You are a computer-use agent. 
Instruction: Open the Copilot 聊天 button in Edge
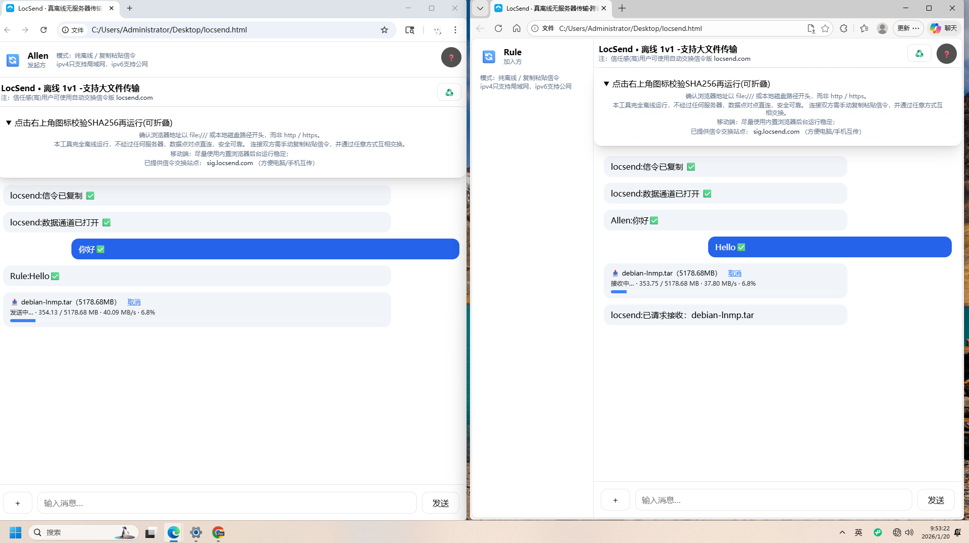point(943,28)
